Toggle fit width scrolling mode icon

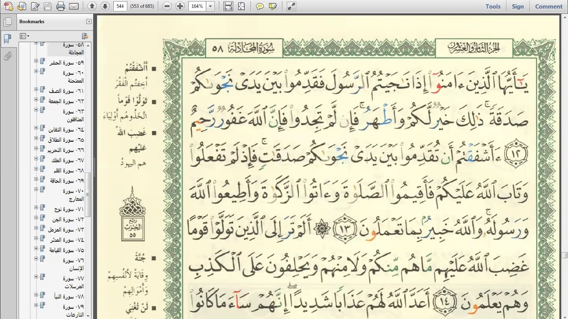click(228, 6)
